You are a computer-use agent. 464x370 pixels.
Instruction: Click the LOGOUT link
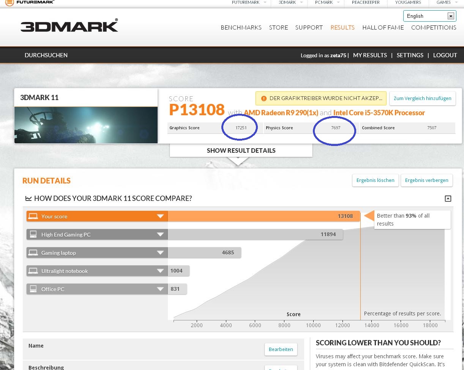point(445,55)
